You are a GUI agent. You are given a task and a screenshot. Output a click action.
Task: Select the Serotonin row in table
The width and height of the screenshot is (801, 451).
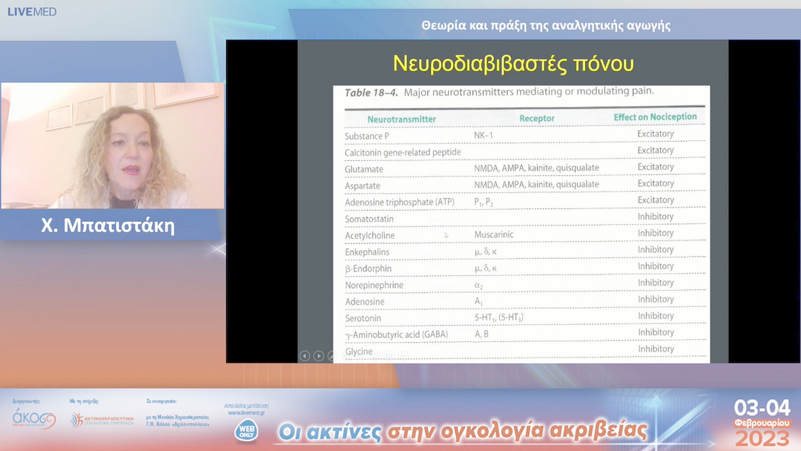(524, 317)
